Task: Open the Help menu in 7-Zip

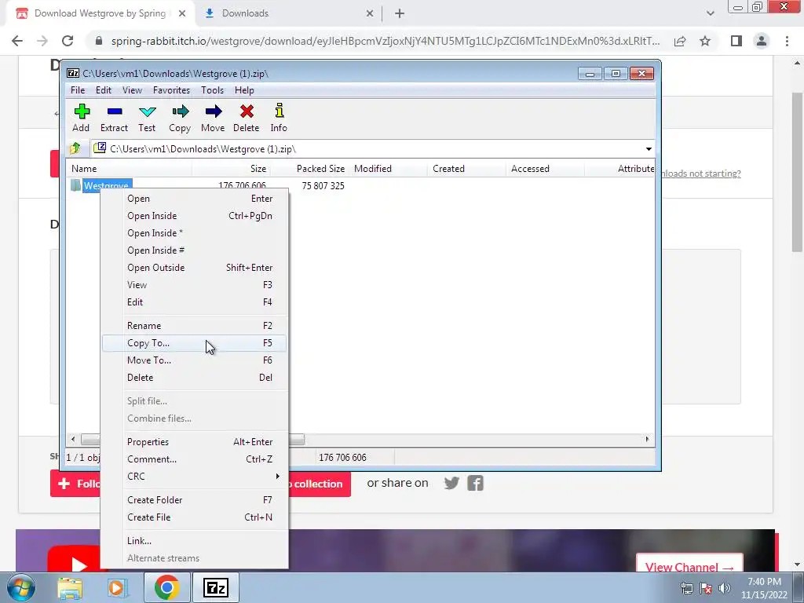Action: pyautogui.click(x=244, y=90)
